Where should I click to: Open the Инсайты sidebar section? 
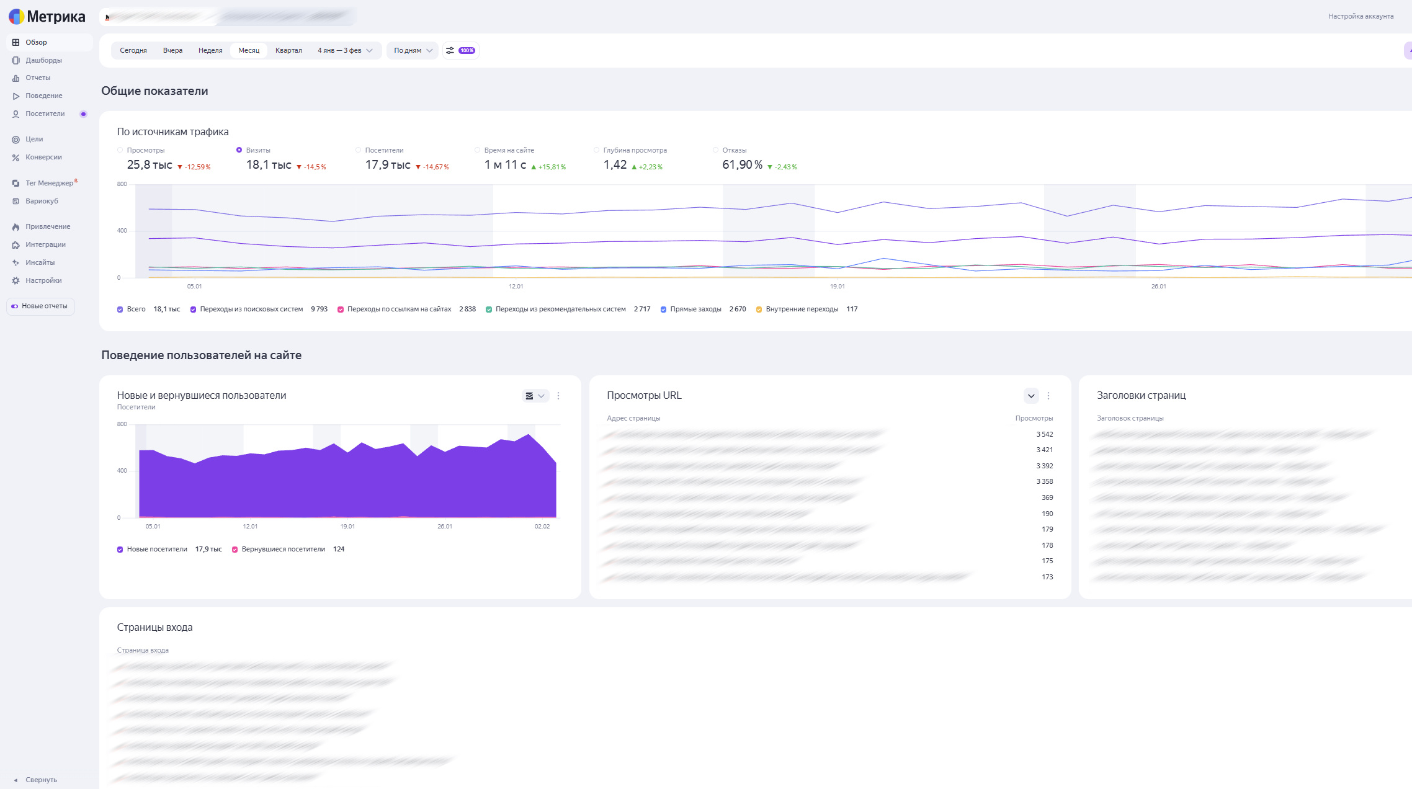pyautogui.click(x=40, y=262)
